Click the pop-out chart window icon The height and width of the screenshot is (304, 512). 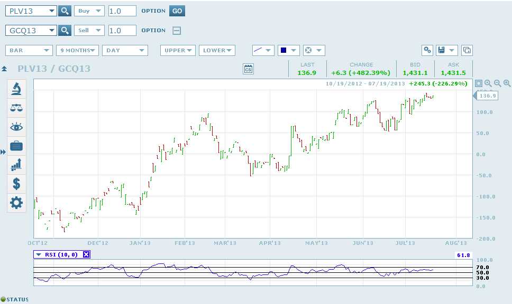pyautogui.click(x=467, y=50)
